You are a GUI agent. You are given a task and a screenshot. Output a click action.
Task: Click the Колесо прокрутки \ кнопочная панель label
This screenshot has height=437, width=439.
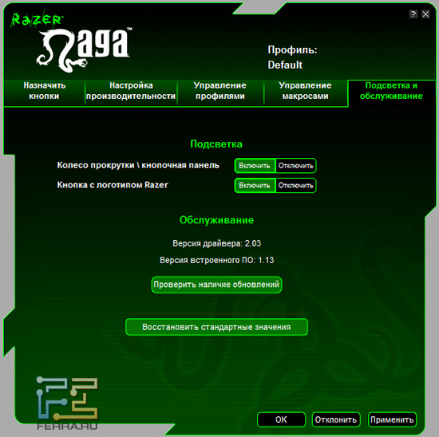coord(138,165)
